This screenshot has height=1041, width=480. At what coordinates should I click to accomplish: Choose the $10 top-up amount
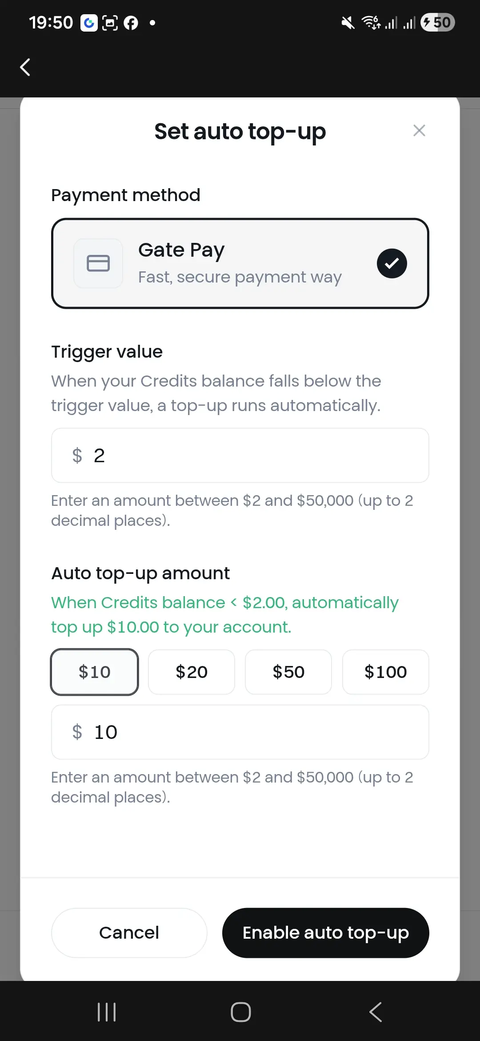pyautogui.click(x=95, y=672)
